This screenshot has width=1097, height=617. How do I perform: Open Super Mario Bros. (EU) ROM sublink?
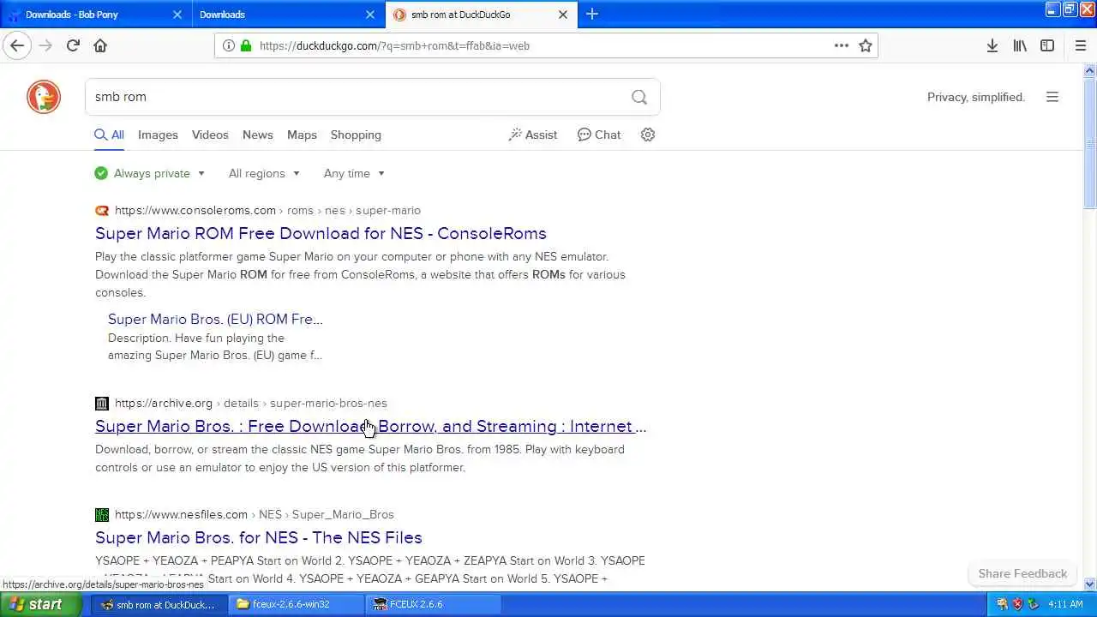pyautogui.click(x=215, y=319)
